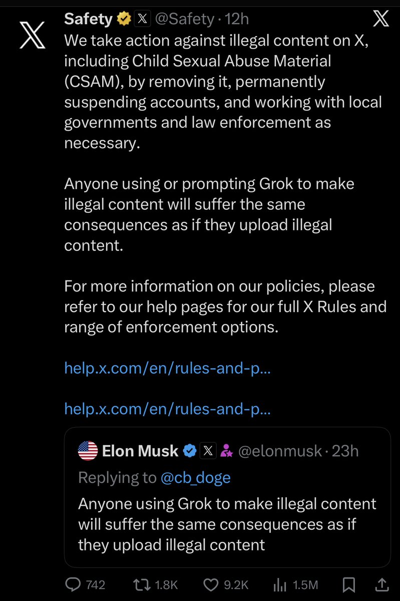The height and width of the screenshot is (601, 400).
Task: Share the post via upload icon
Action: pos(381,584)
